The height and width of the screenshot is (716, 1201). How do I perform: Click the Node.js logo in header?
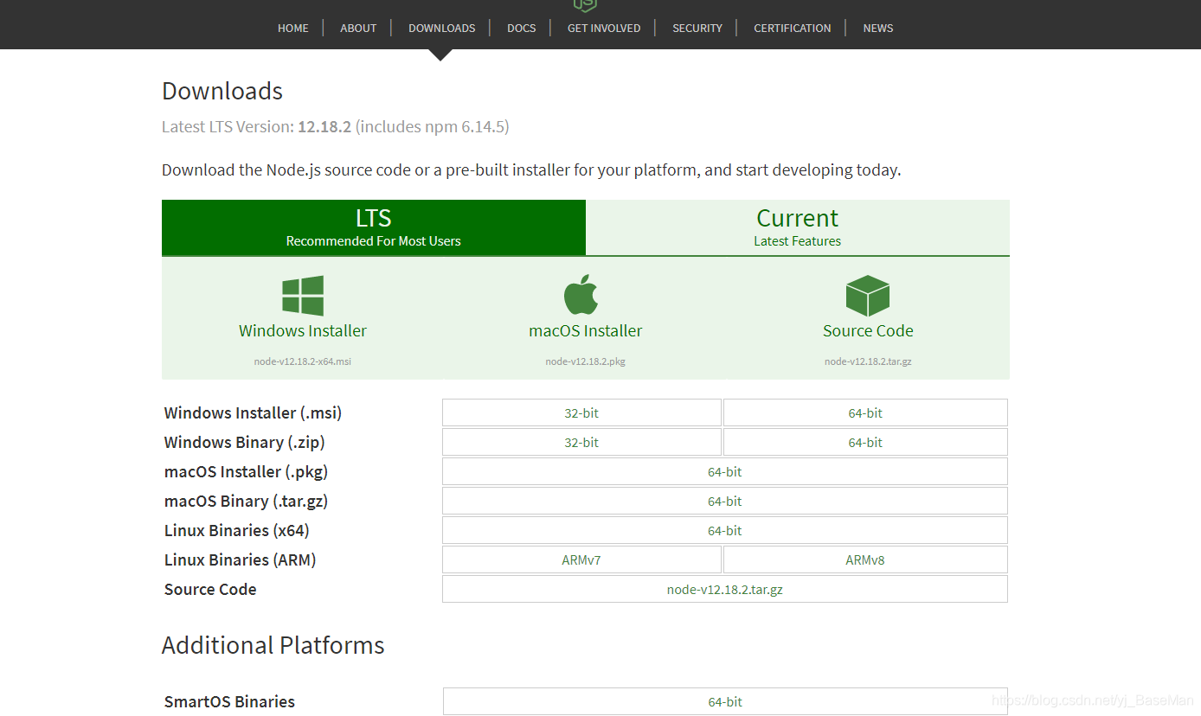point(585,5)
